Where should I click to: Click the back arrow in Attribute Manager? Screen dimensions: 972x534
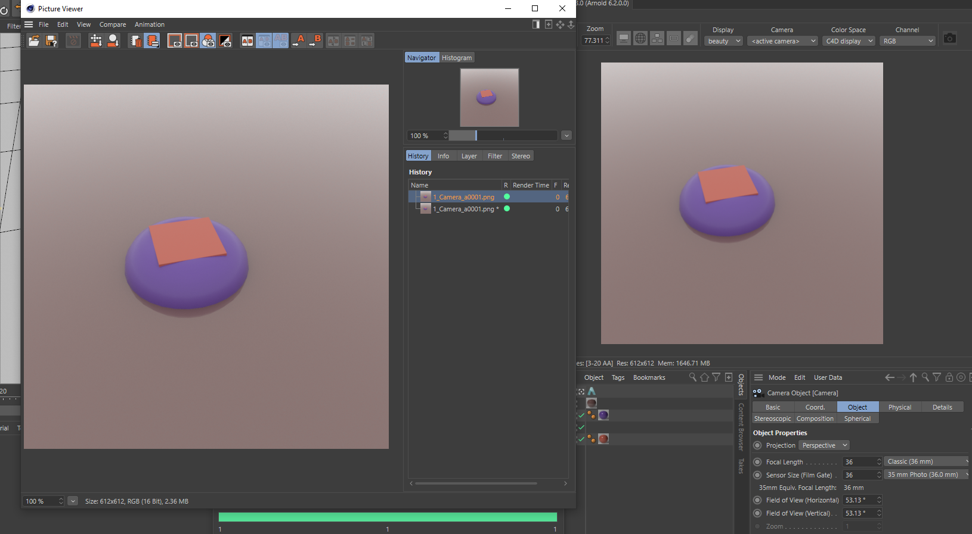(890, 377)
